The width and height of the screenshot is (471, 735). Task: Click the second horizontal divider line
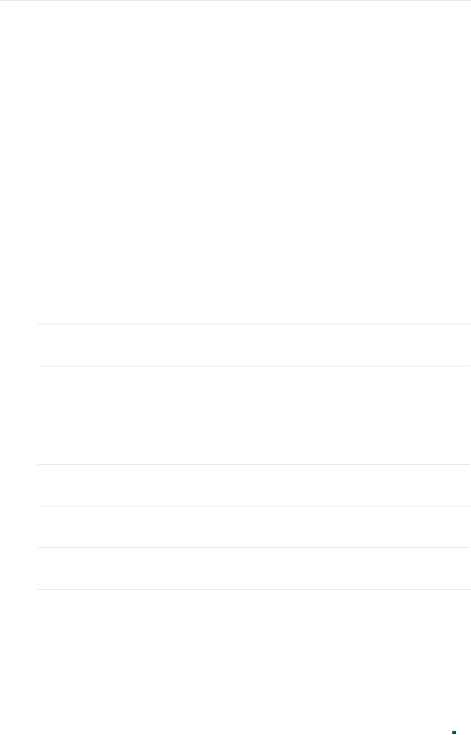254,366
